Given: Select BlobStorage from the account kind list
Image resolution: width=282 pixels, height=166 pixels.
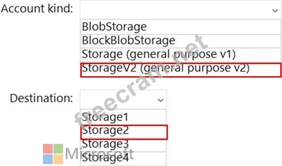Looking at the screenshot, I should [114, 26].
